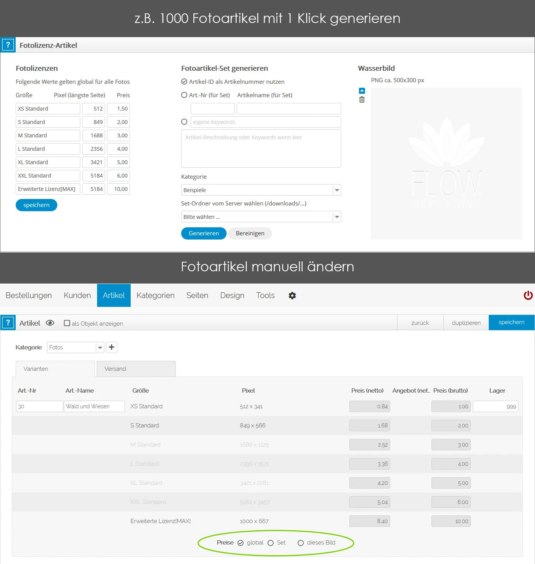Image resolution: width=535 pixels, height=564 pixels.
Task: Edit the Art.-Nr field containing 30
Action: [x=40, y=406]
